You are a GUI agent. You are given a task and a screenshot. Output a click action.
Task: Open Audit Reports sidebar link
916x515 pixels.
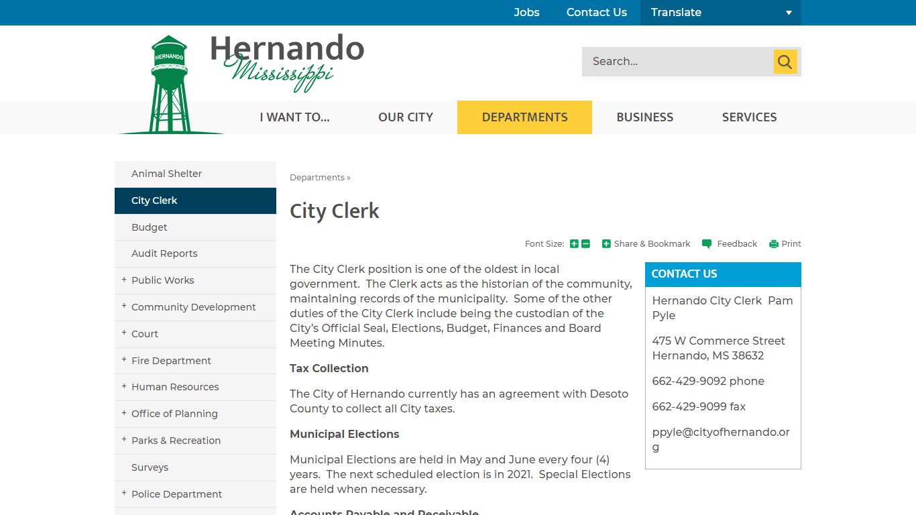coord(195,253)
